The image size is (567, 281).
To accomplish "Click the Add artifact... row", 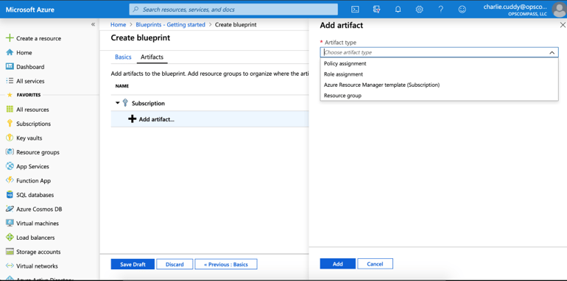I will point(210,119).
